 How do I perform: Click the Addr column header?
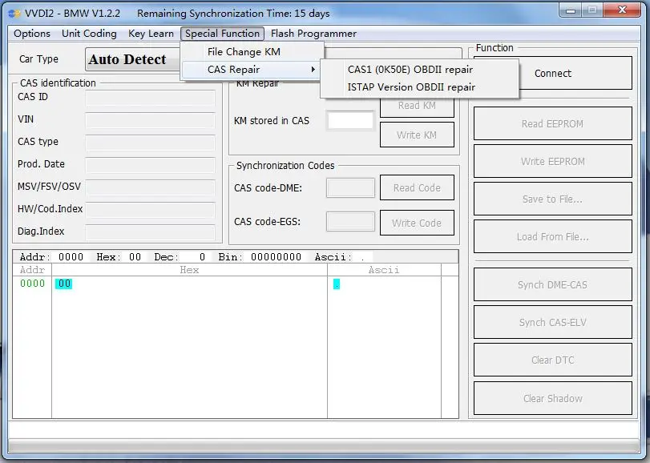point(32,270)
